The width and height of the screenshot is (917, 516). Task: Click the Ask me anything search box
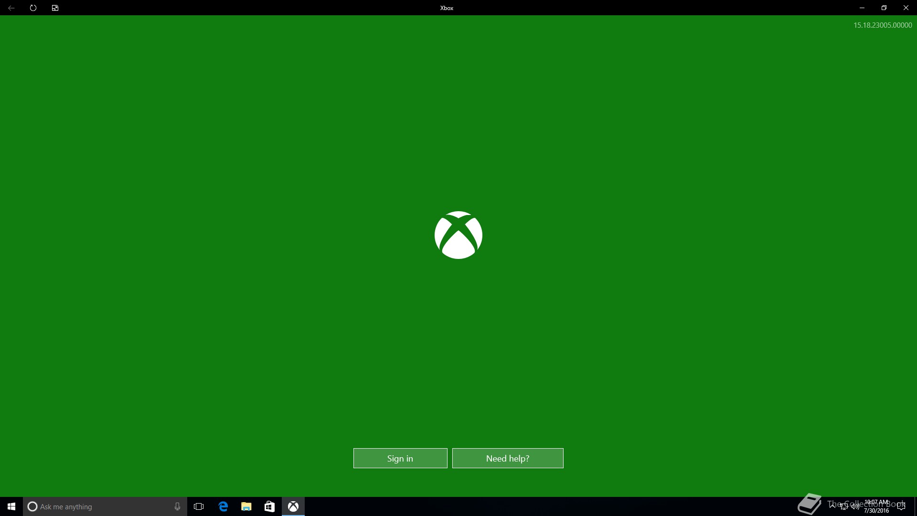(105, 506)
